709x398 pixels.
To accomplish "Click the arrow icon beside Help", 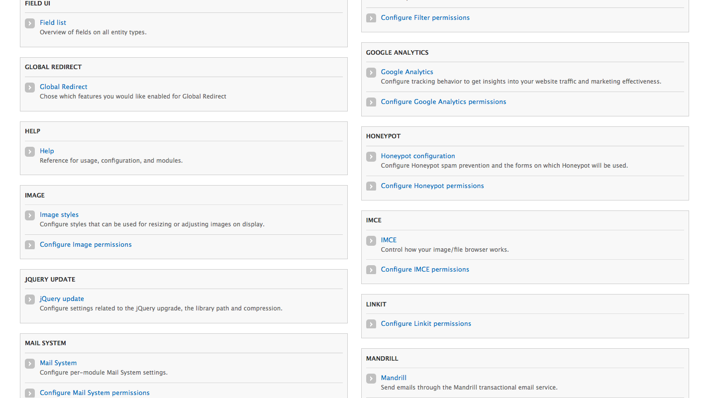I will coord(30,151).
